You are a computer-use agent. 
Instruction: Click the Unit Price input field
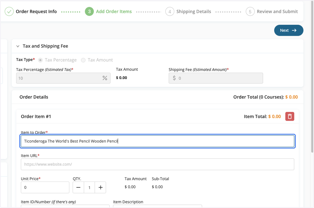(45, 187)
